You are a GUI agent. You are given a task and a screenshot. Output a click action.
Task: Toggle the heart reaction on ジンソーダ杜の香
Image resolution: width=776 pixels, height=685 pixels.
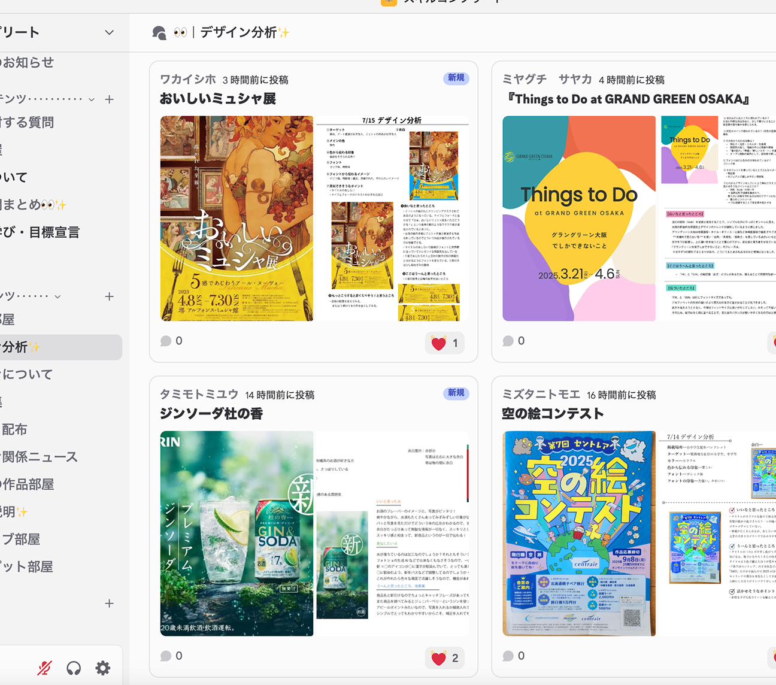445,658
